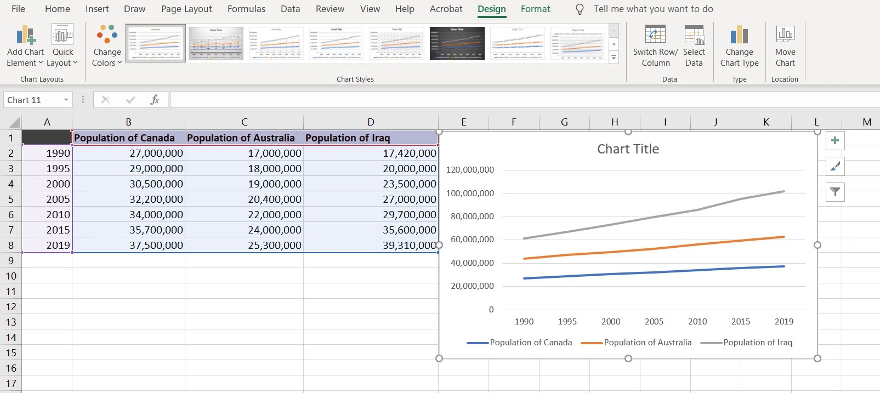The width and height of the screenshot is (880, 393).
Task: Expand the Name Box dropdown arrow
Action: point(66,100)
